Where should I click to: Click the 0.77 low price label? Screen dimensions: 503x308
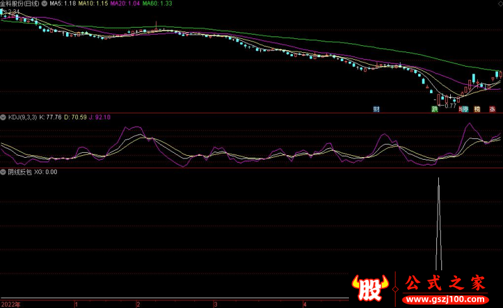[x=450, y=106]
